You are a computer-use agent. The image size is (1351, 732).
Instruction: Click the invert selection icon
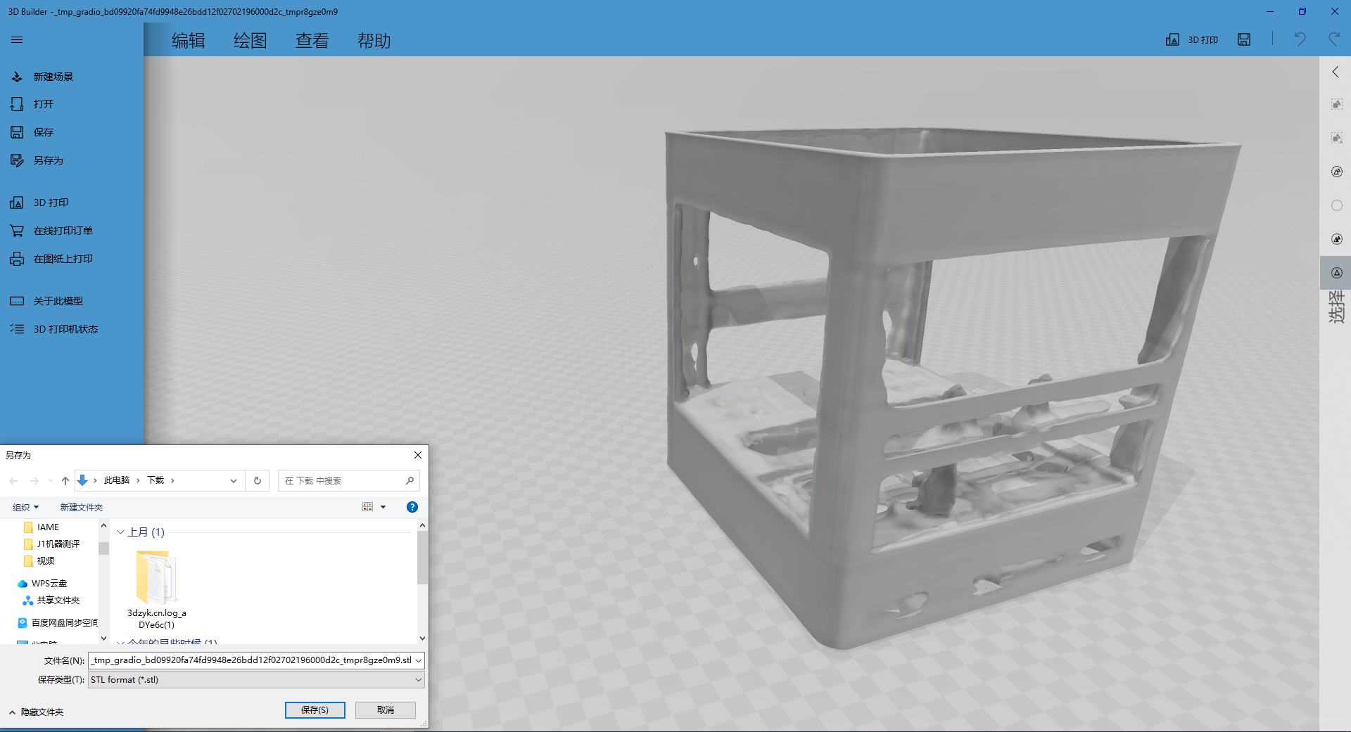pos(1336,239)
